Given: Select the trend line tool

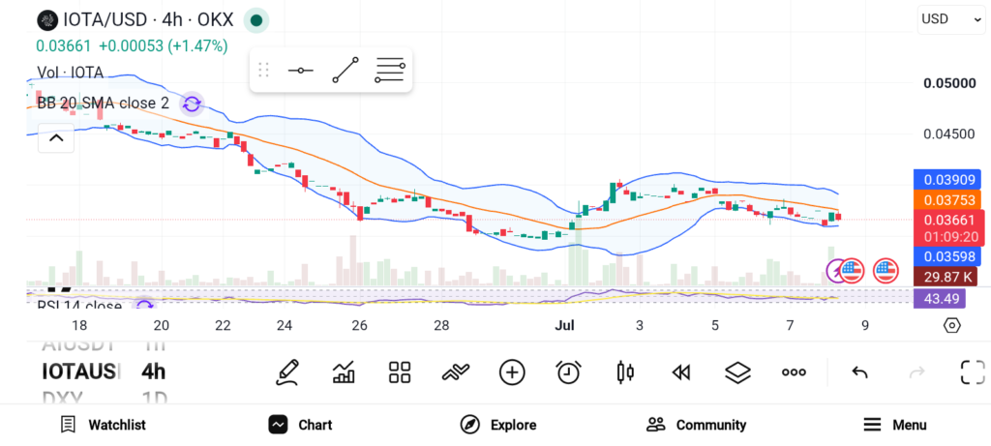Looking at the screenshot, I should click(x=345, y=70).
